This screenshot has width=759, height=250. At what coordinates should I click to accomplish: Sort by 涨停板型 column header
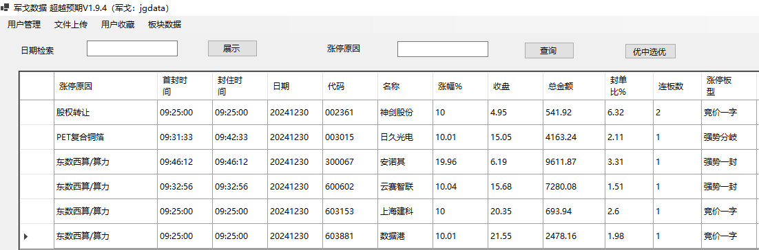click(729, 86)
